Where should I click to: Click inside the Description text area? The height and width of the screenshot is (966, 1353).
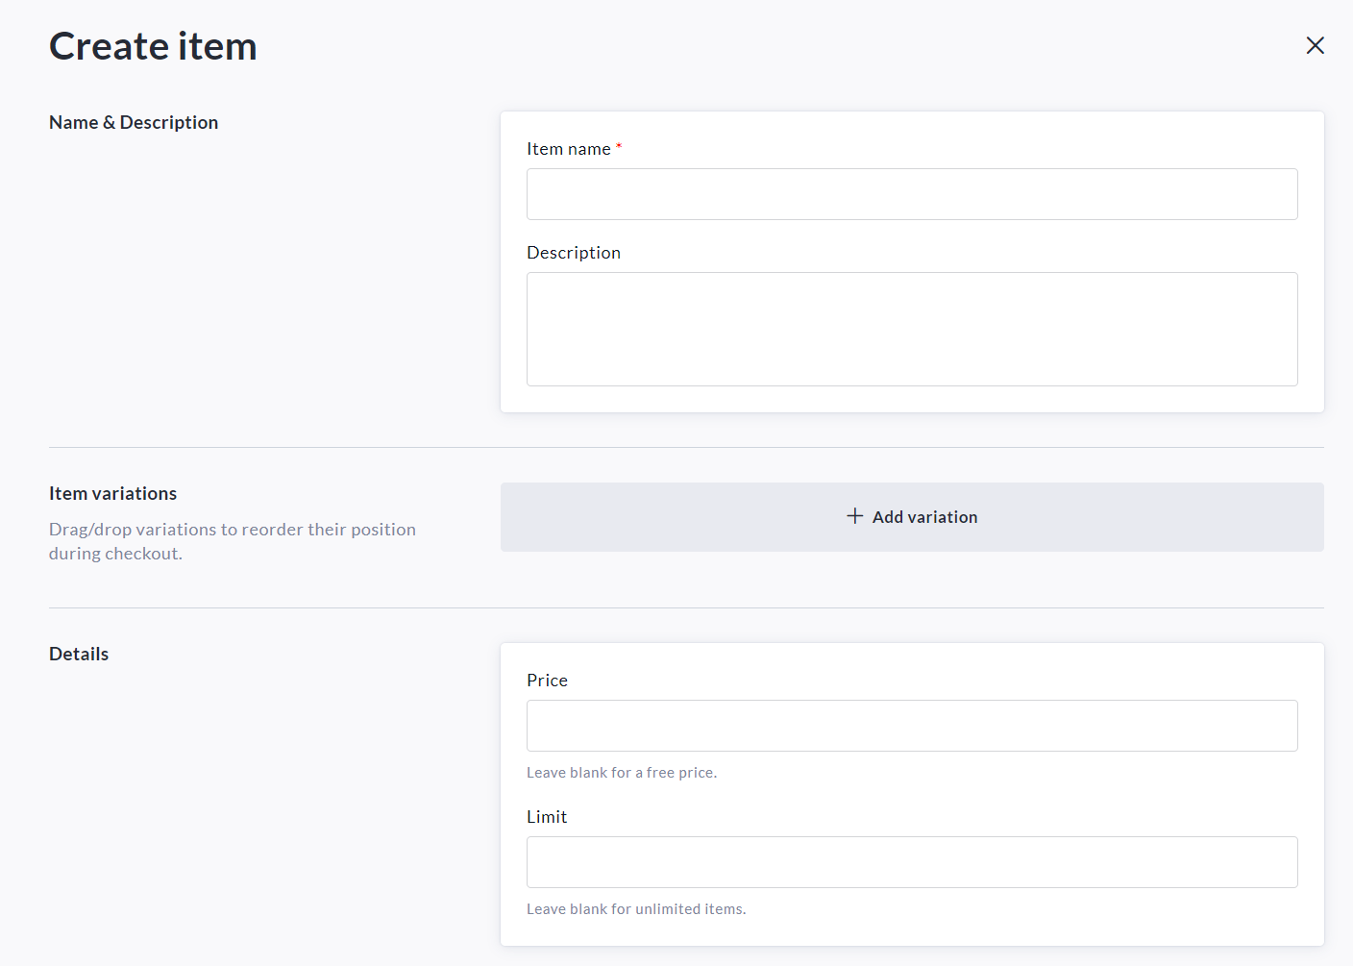click(x=911, y=329)
